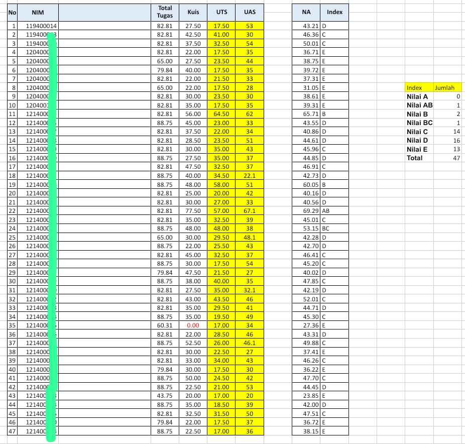Select the Nilai AB label
This screenshot has width=465, height=444.
click(420, 105)
